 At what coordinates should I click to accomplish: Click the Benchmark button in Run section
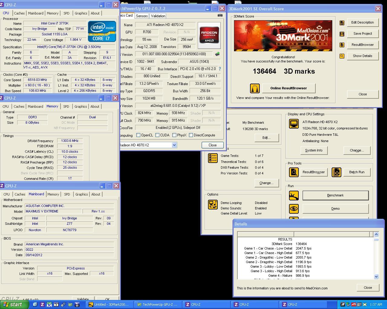336,196
